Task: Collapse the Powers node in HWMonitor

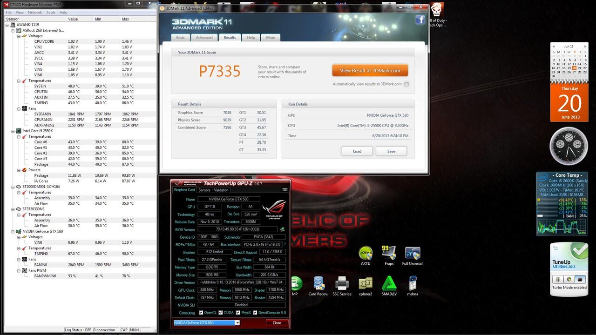Action: (18, 170)
